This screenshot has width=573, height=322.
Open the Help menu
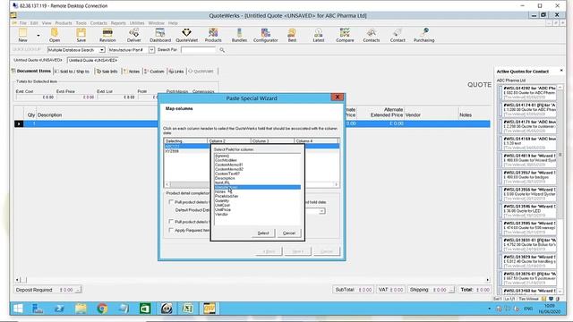(173, 23)
